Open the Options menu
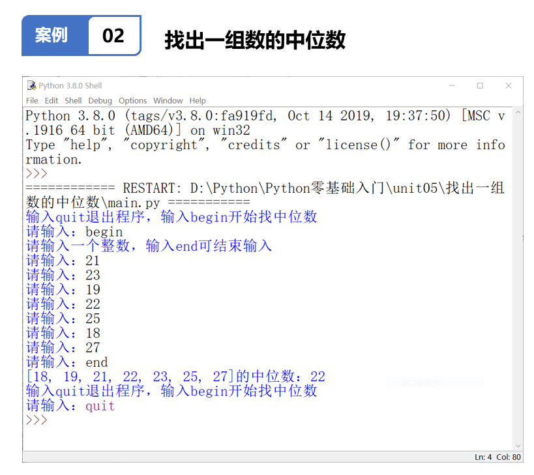 click(132, 101)
